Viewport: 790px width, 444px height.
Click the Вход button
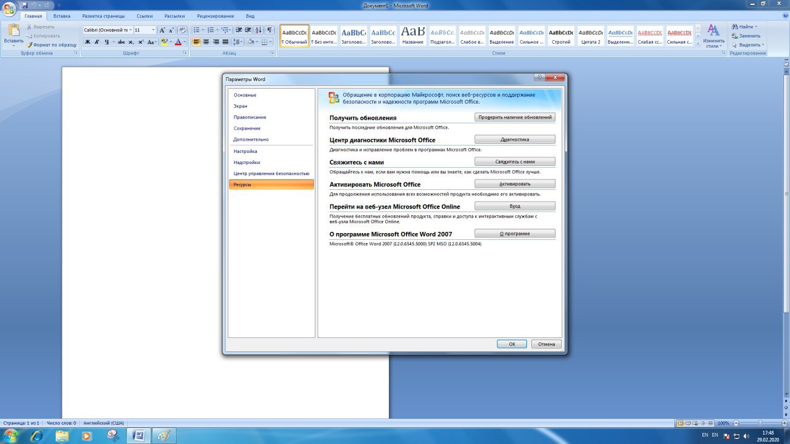point(515,206)
